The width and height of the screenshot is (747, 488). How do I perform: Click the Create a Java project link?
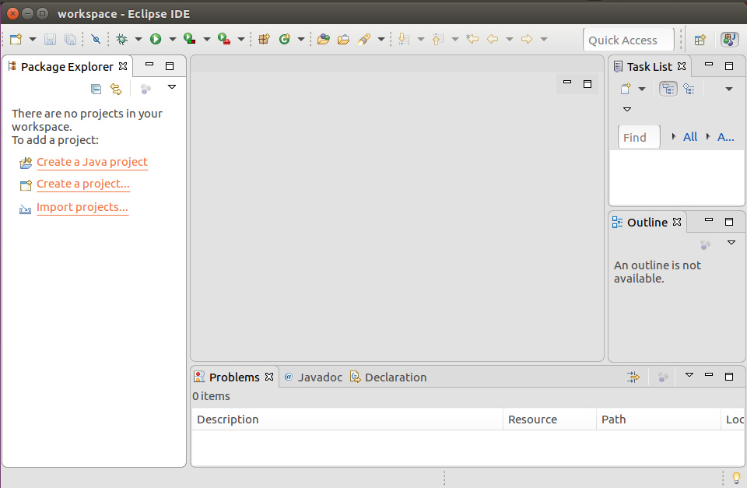[x=92, y=162]
